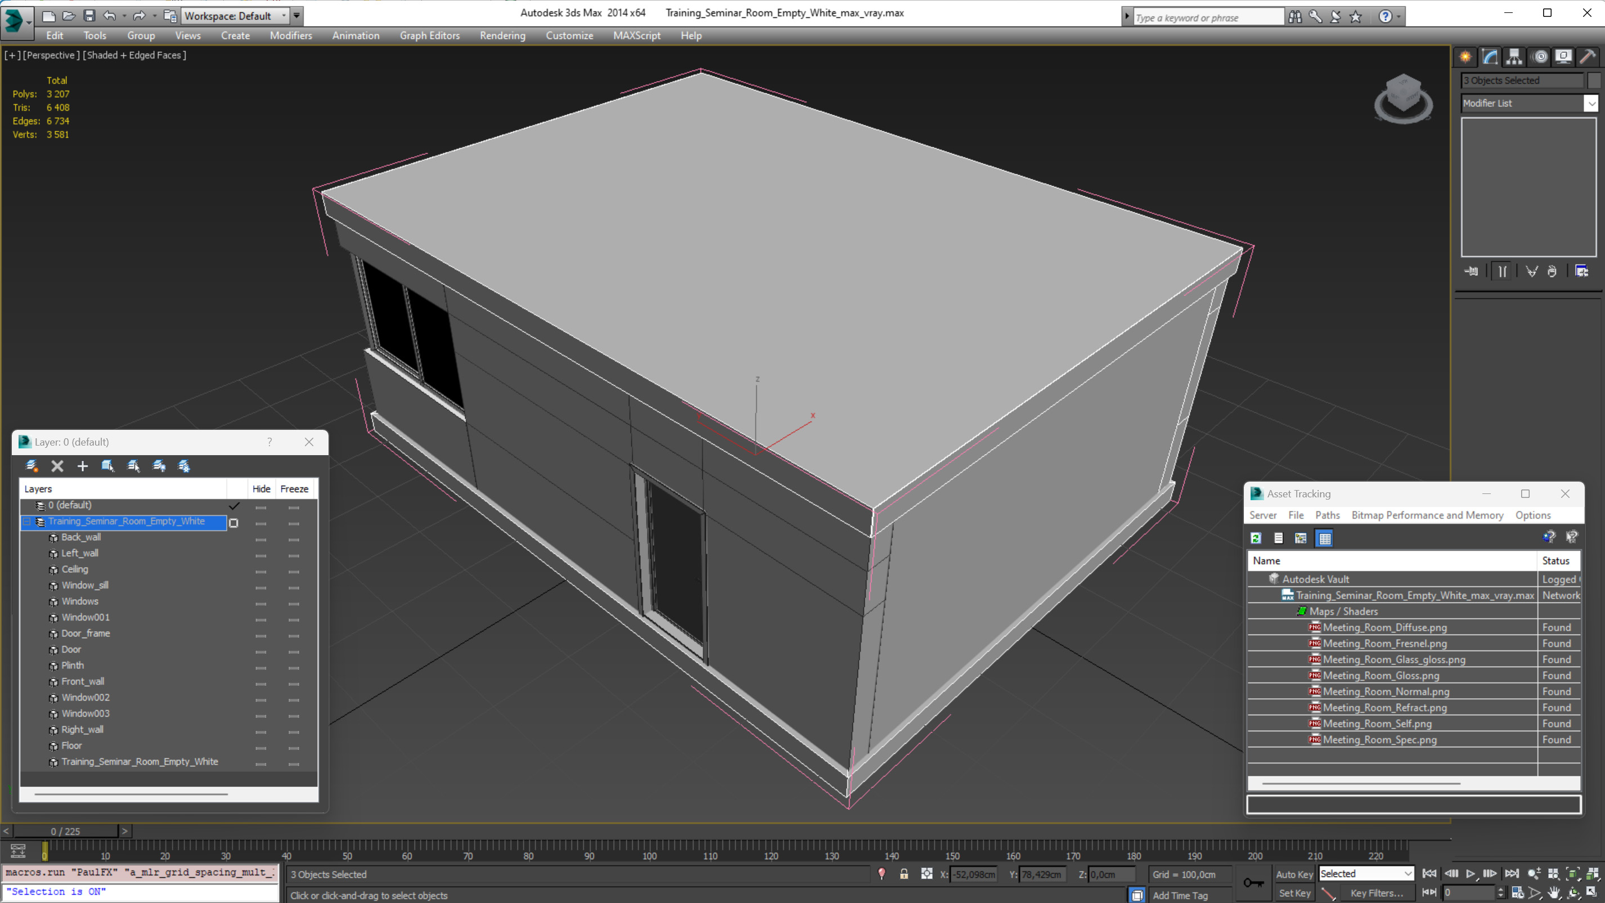Toggle Freeze for Door object
This screenshot has height=903, width=1605.
click(x=294, y=652)
